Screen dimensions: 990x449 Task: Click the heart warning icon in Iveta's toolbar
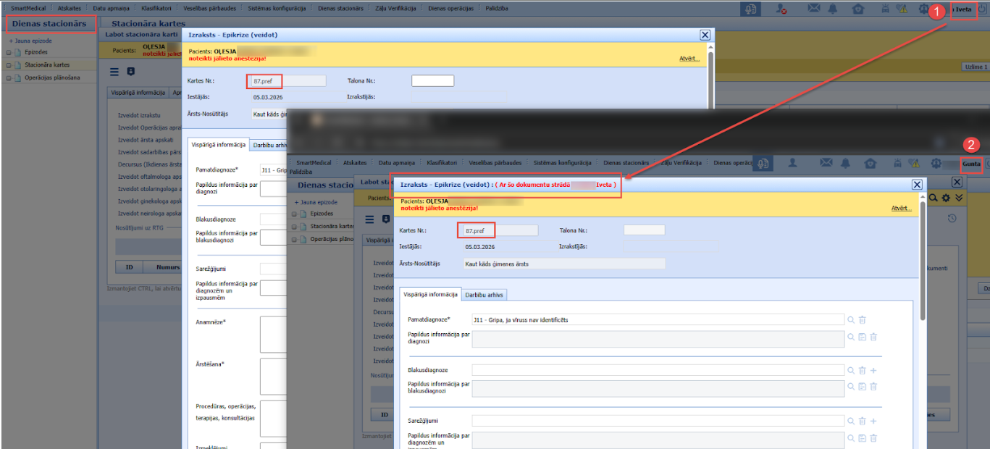pos(902,9)
